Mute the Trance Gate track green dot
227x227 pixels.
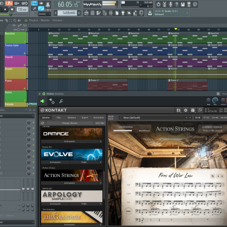click(x=25, y=53)
